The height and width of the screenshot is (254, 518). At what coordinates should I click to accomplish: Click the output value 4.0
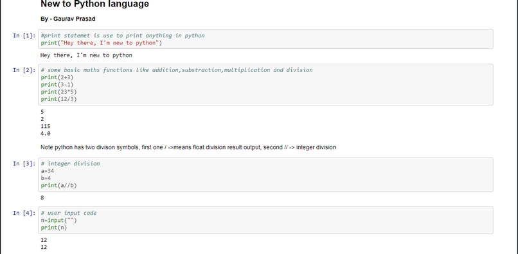[46, 134]
